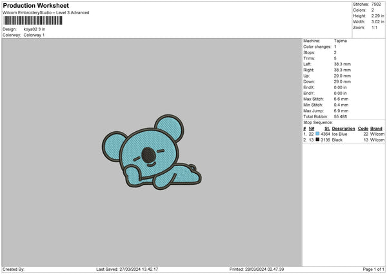Click the 'N#' column header

(x=312, y=129)
